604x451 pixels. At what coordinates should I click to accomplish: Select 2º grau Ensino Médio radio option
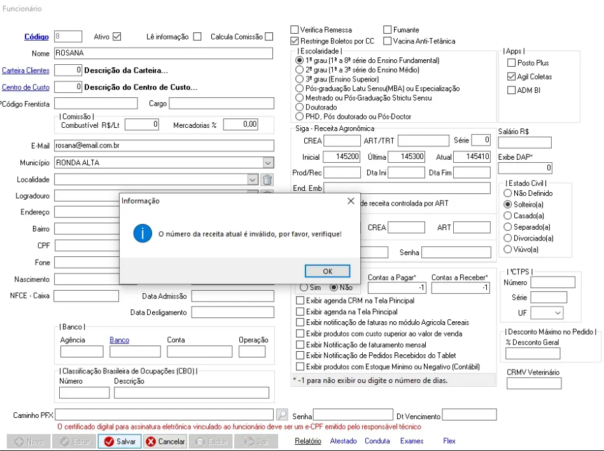click(299, 70)
